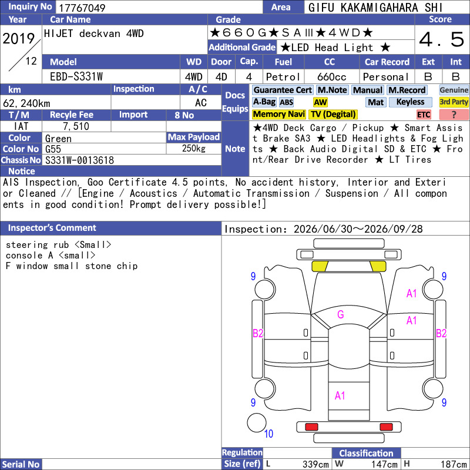
Task: Click the inquiry number 17767049
Action: click(x=82, y=8)
